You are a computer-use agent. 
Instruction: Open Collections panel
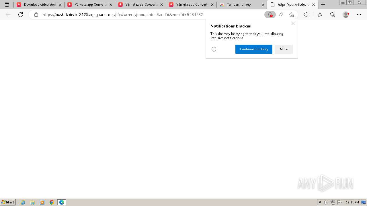[333, 15]
